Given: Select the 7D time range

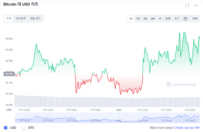Looking at the screenshot, I should pos(138,19).
